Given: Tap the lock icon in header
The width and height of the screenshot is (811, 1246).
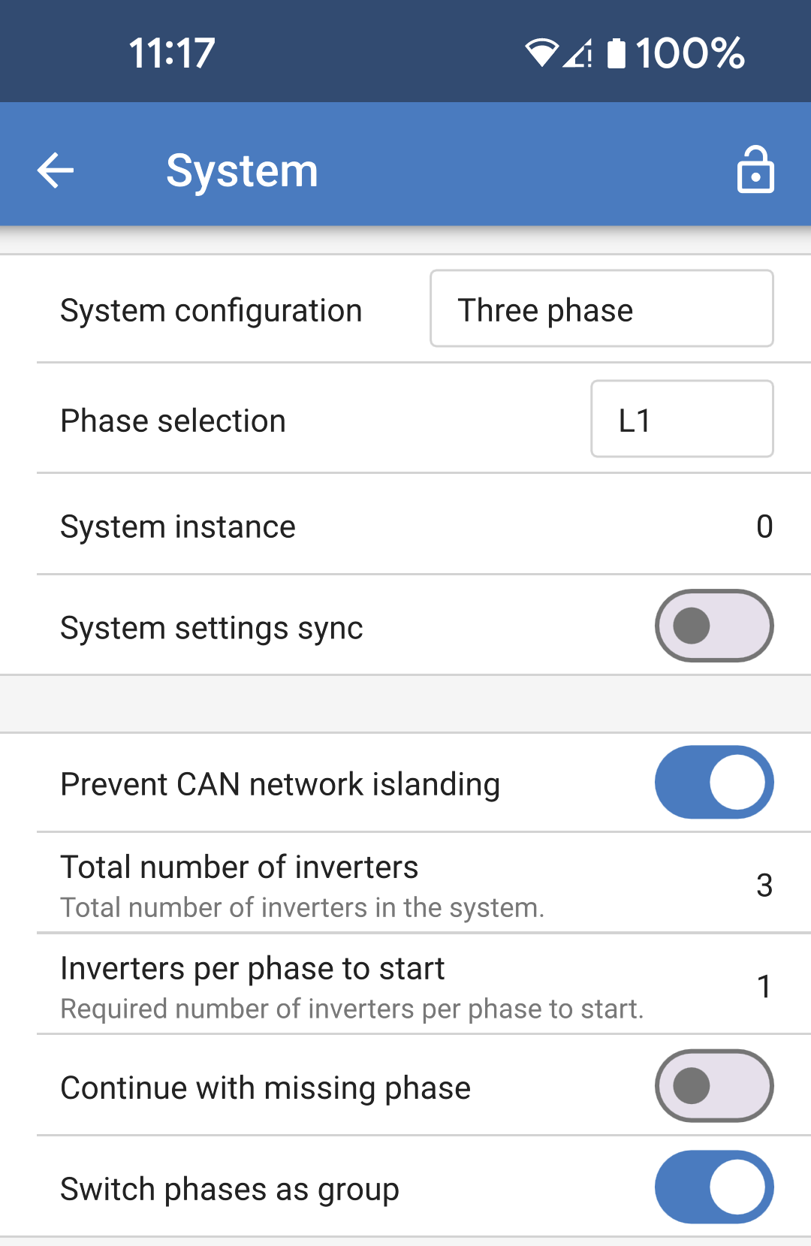Looking at the screenshot, I should pyautogui.click(x=755, y=170).
